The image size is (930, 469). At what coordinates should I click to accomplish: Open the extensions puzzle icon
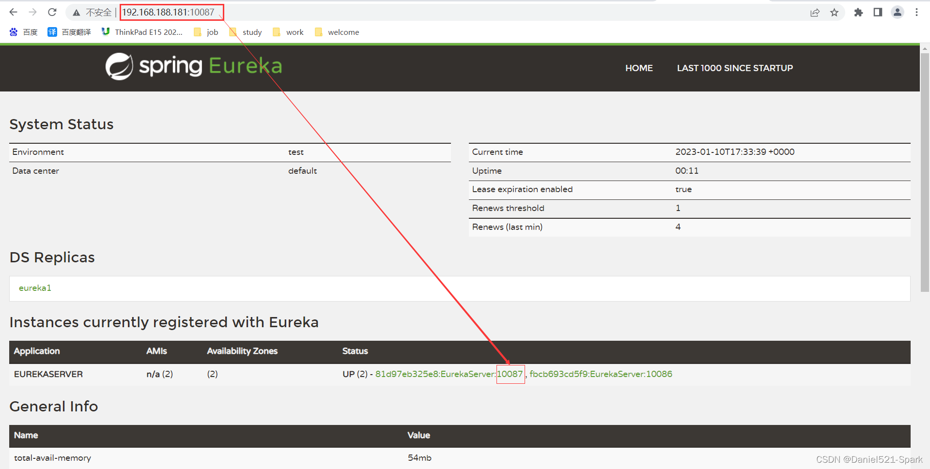coord(858,13)
